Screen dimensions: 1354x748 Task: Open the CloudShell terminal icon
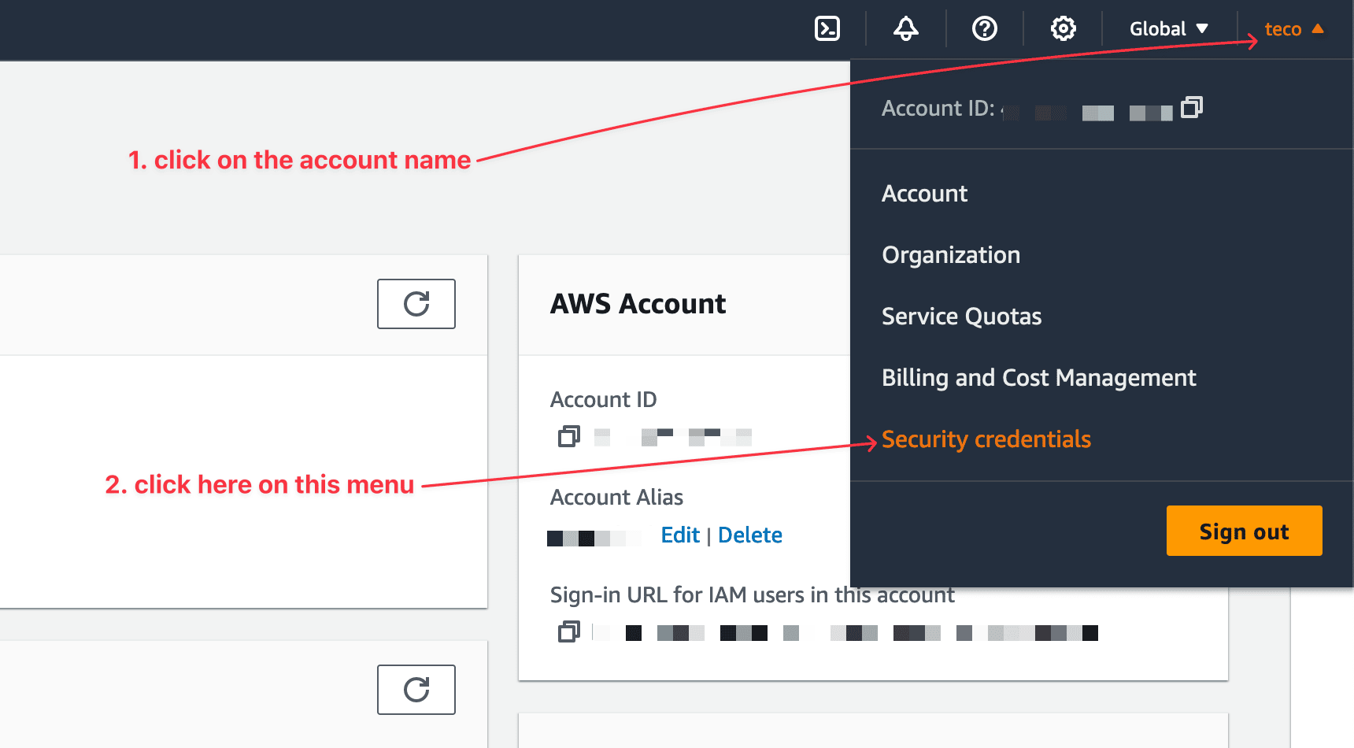pyautogui.click(x=827, y=28)
